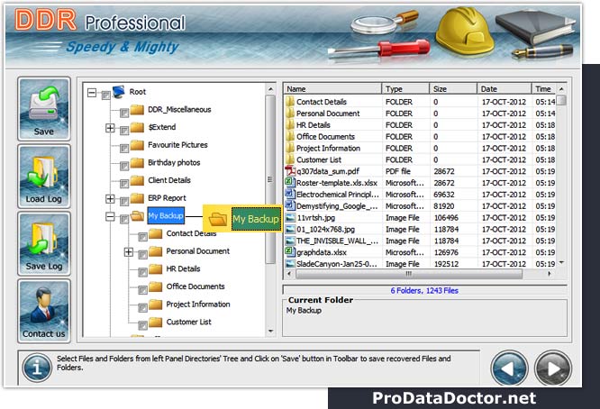600x409 pixels.
Task: Tick the Birthday photos checkbox
Action: (124, 166)
